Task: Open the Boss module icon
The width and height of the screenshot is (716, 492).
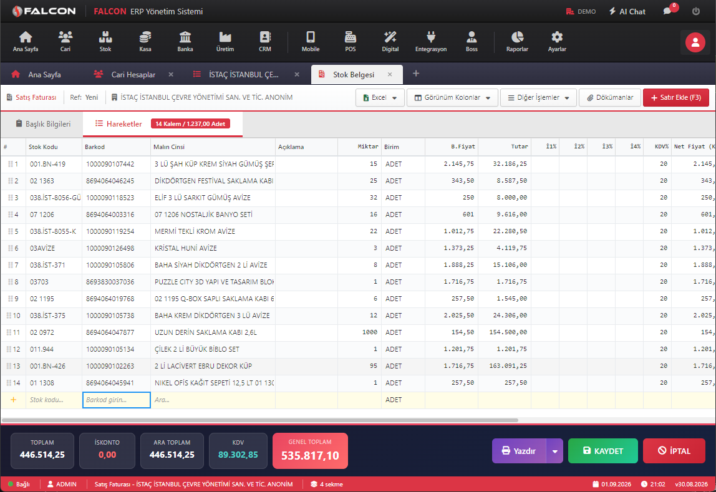Action: point(472,42)
